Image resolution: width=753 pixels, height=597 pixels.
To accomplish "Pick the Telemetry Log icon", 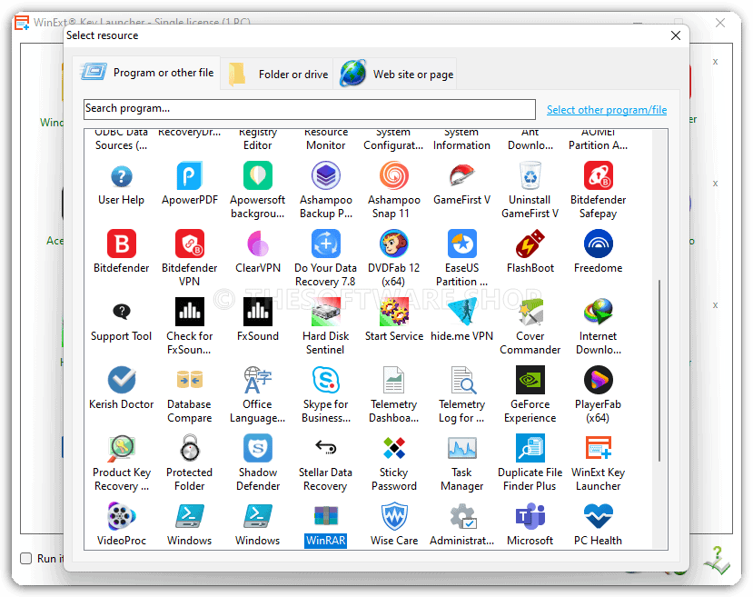I will pyautogui.click(x=463, y=380).
